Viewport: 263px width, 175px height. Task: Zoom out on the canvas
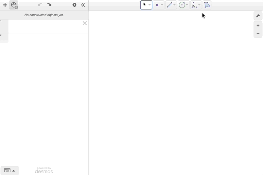click(258, 33)
